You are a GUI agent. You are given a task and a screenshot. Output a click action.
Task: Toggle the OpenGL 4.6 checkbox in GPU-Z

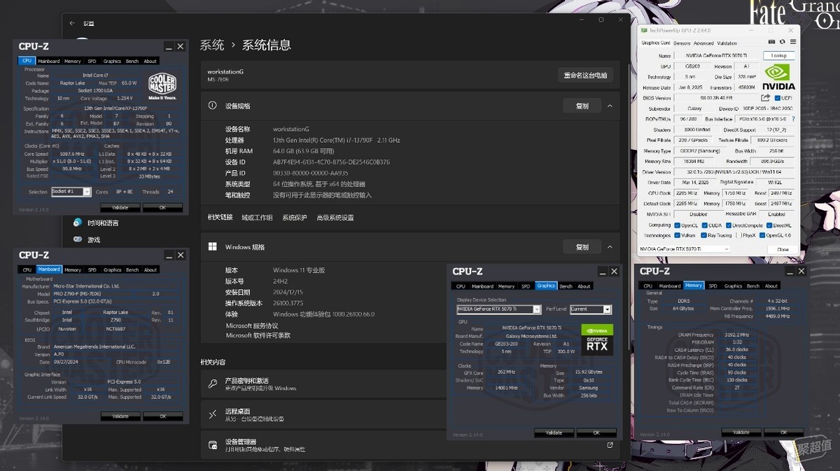pyautogui.click(x=762, y=236)
